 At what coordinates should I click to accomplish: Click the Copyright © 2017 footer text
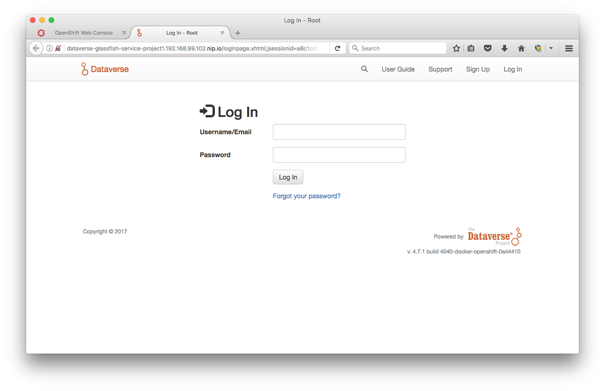[x=105, y=232]
